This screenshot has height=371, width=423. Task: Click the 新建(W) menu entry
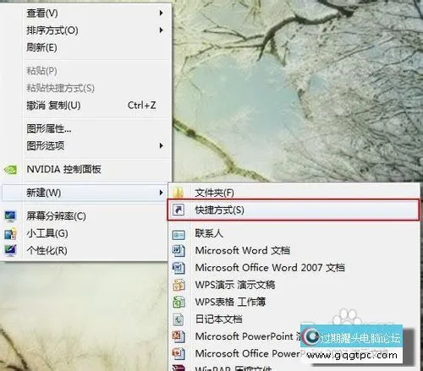(x=85, y=193)
